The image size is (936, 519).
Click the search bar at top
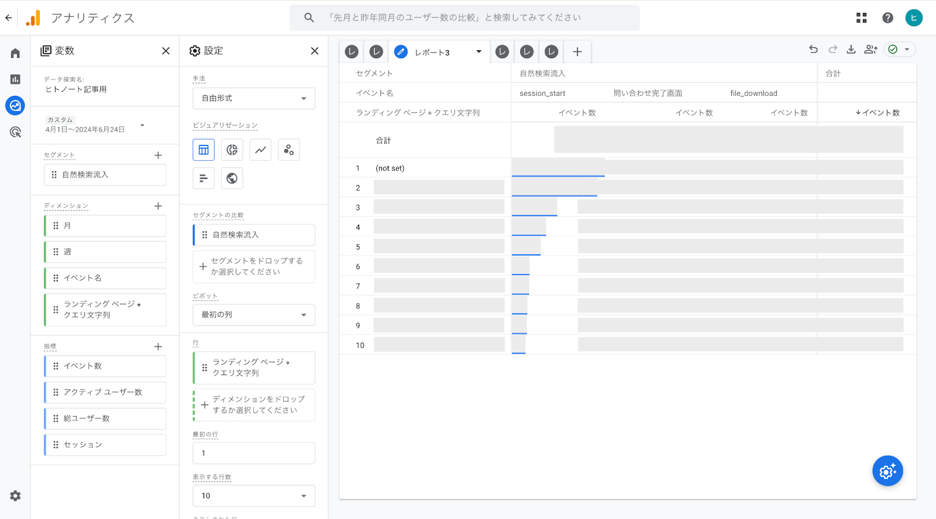[x=464, y=18]
